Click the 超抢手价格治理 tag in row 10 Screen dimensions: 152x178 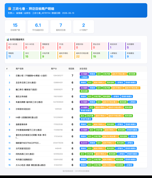[110, 136]
